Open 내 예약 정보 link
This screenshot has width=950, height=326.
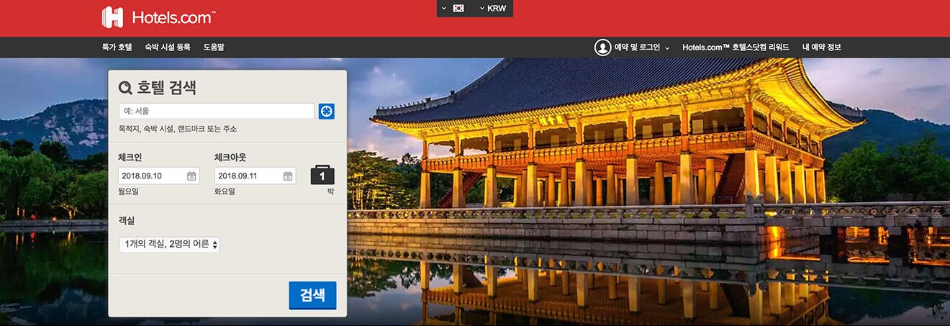coord(821,47)
